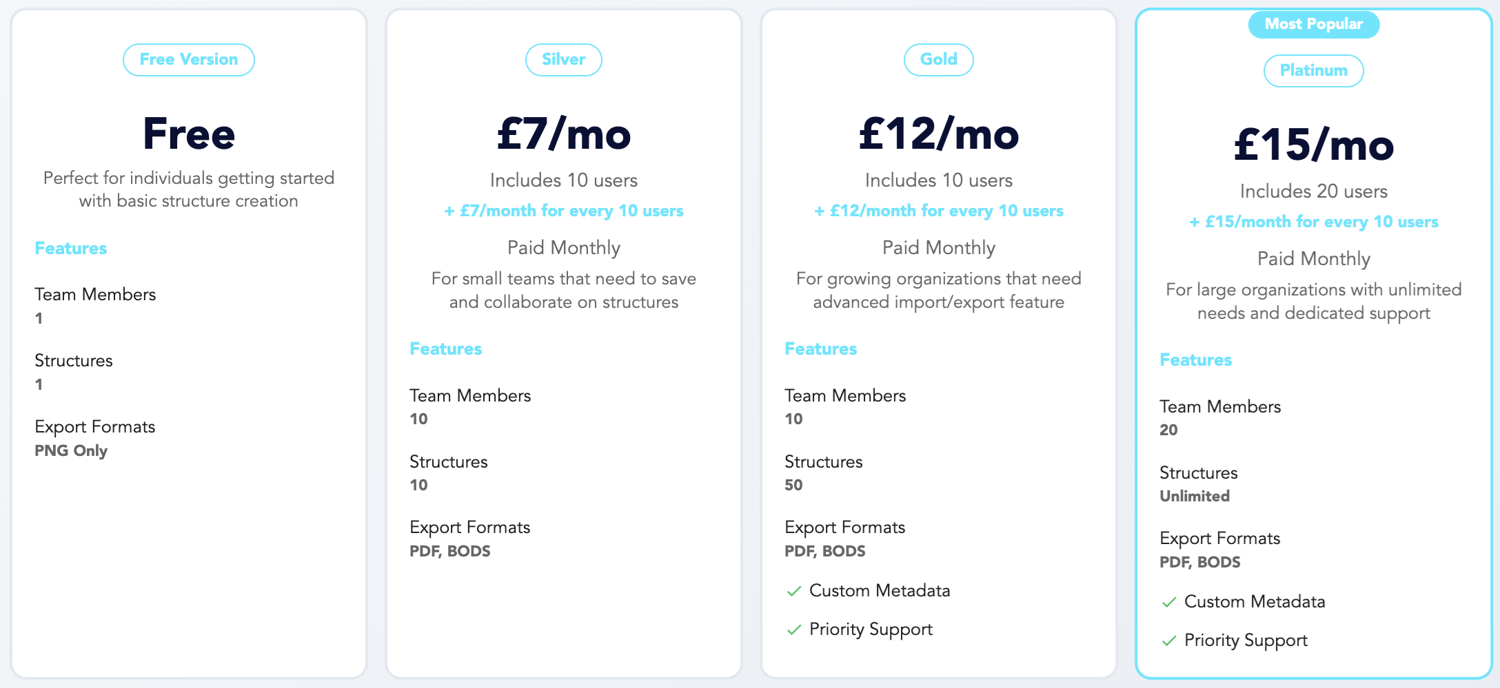Click the Features heading in the Platinum plan

pyautogui.click(x=1196, y=360)
